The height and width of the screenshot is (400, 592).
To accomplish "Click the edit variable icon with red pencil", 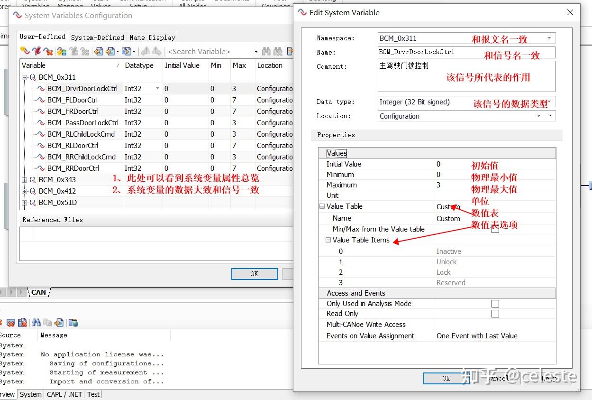I will [x=36, y=51].
